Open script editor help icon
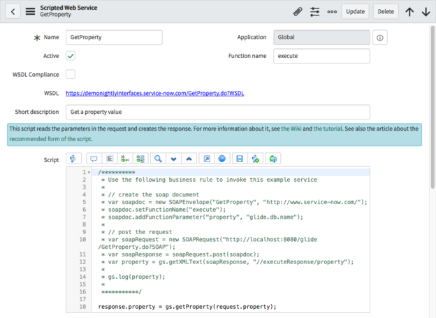Image resolution: width=436 pixels, height=318 pixels. click(222, 159)
